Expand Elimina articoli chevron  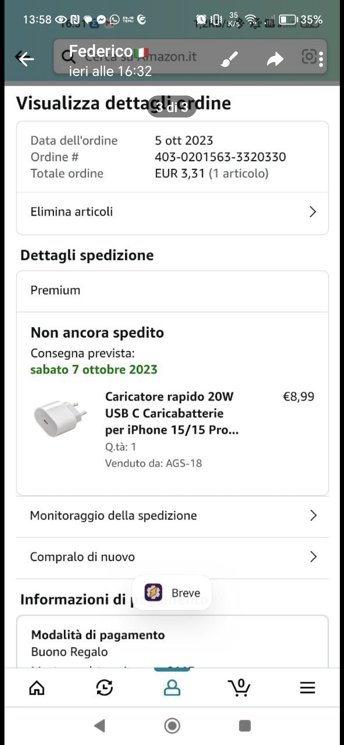(x=313, y=212)
